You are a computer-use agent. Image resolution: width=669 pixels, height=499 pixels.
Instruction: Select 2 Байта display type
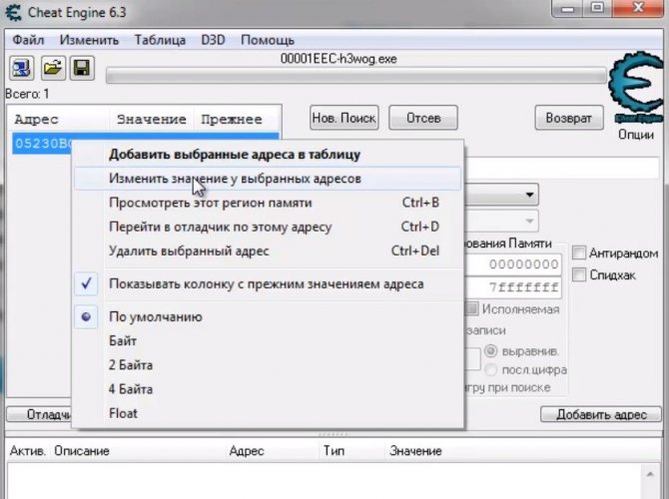coord(268,365)
